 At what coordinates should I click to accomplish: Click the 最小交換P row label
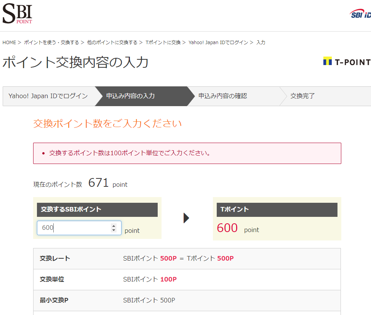[x=54, y=300]
